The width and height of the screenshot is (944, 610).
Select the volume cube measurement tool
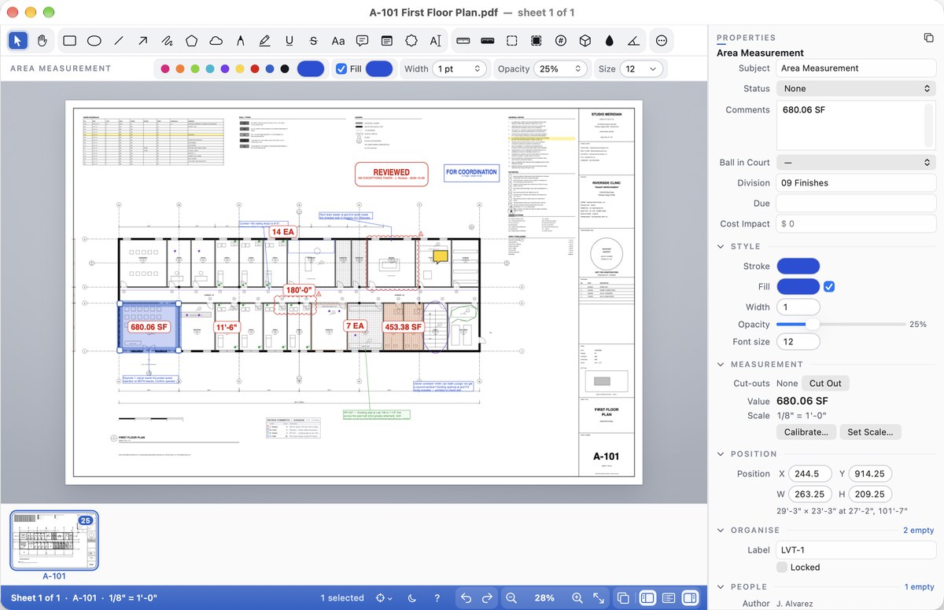(584, 40)
